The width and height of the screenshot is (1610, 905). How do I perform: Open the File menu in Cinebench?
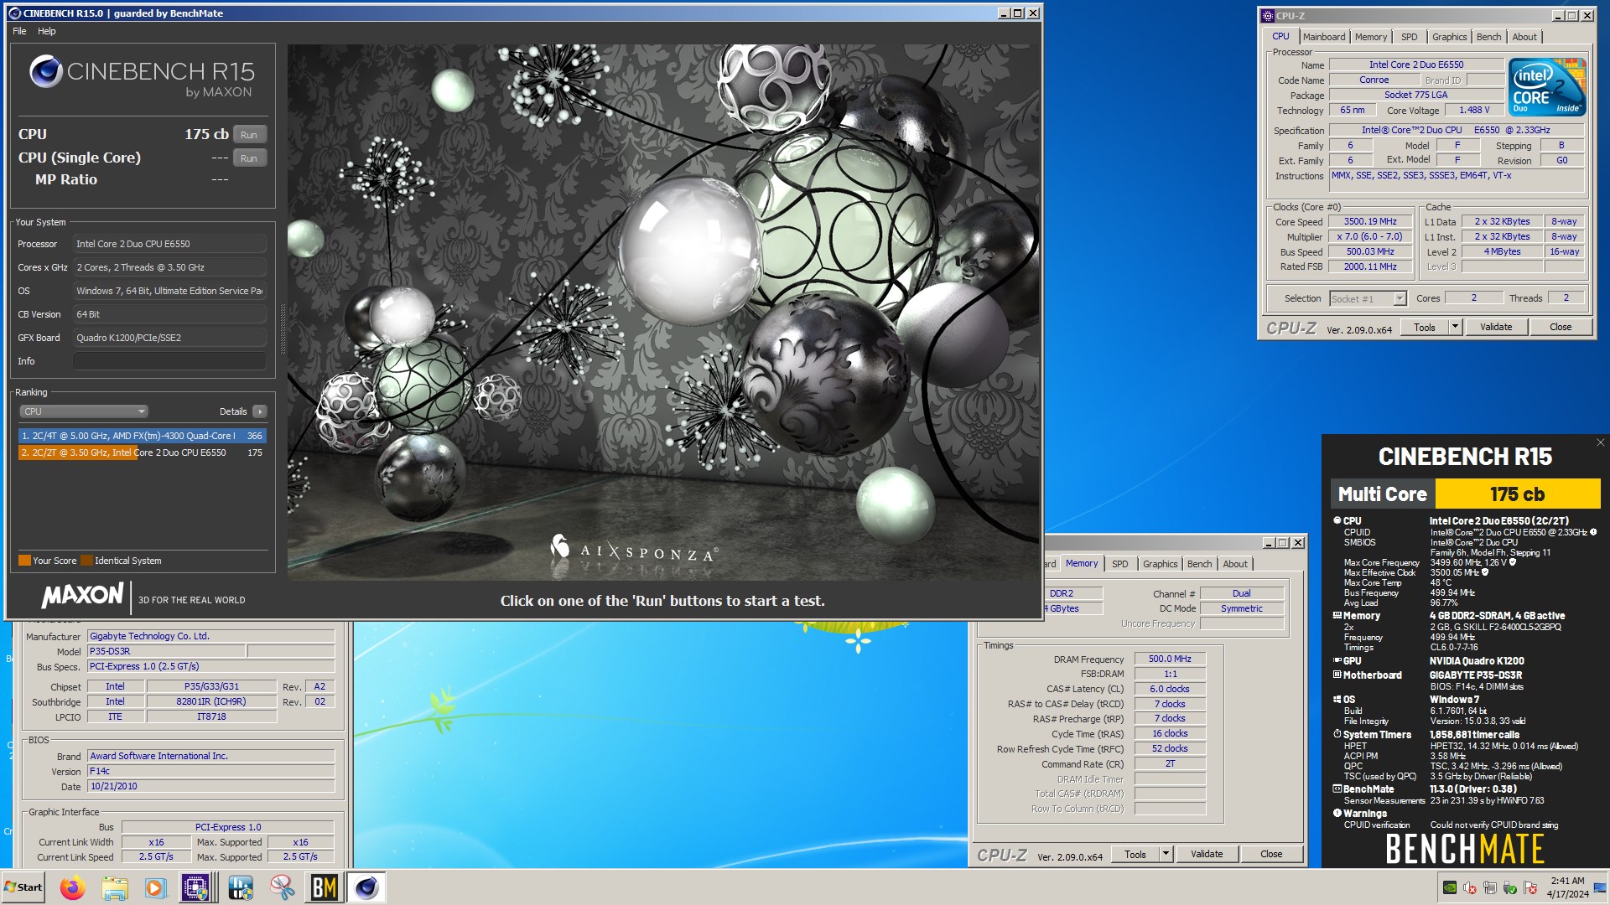click(x=19, y=31)
